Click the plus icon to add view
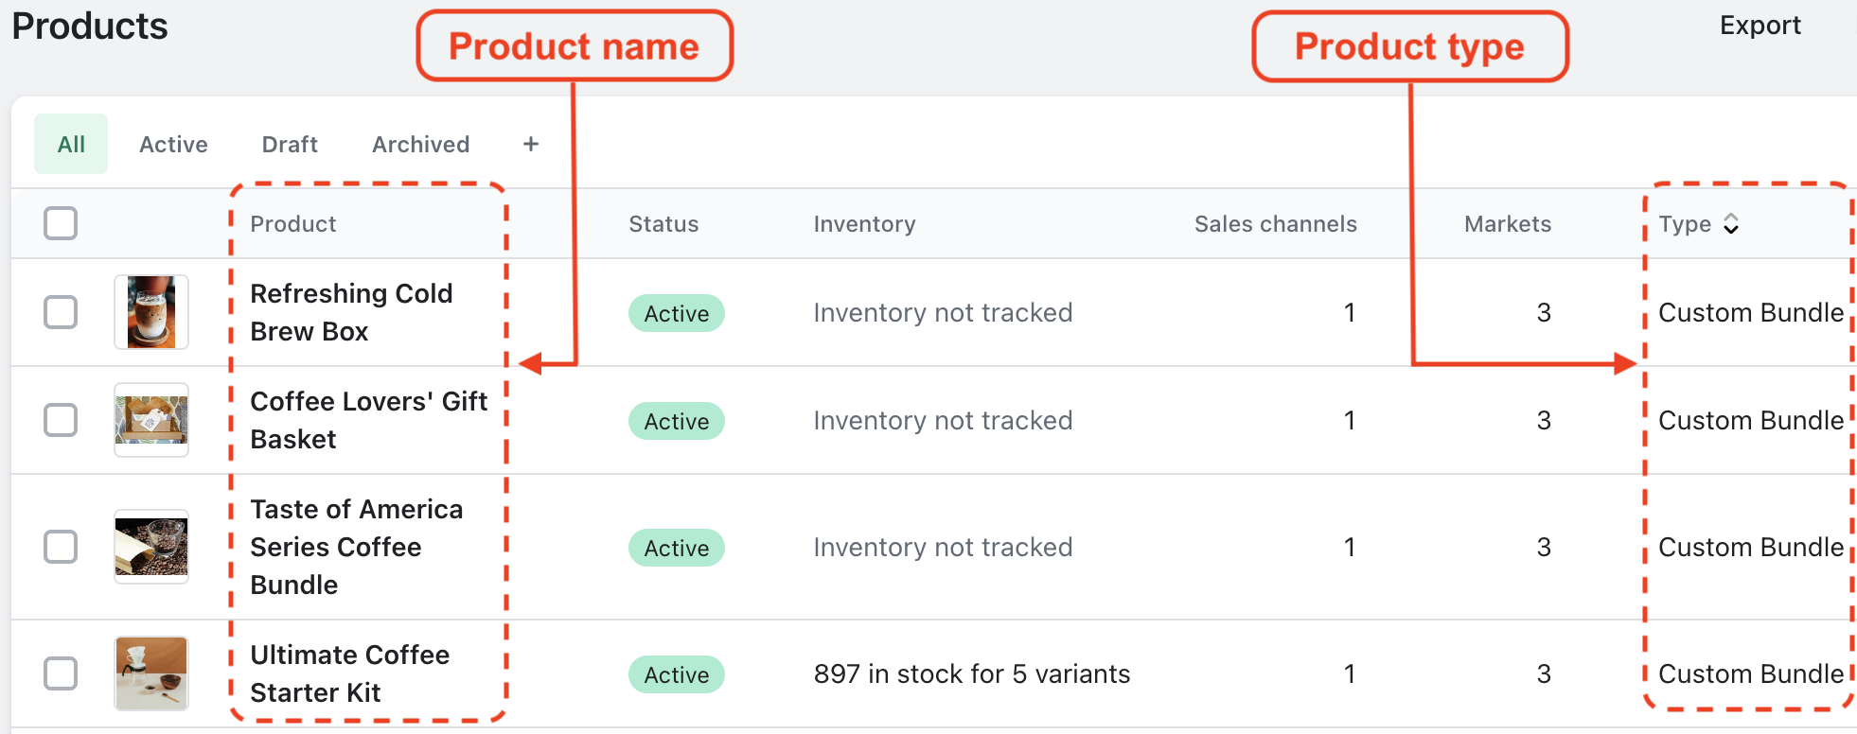The image size is (1857, 734). click(531, 144)
